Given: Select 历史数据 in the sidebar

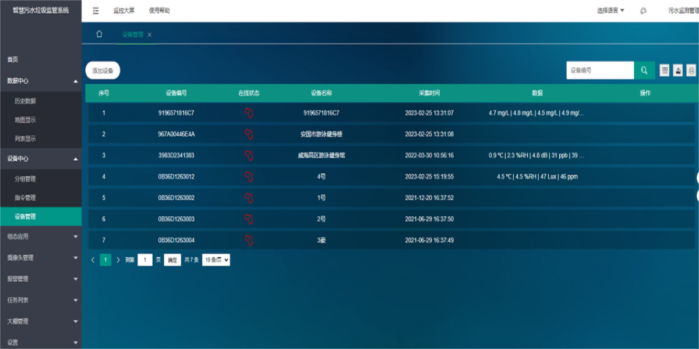Looking at the screenshot, I should (25, 101).
